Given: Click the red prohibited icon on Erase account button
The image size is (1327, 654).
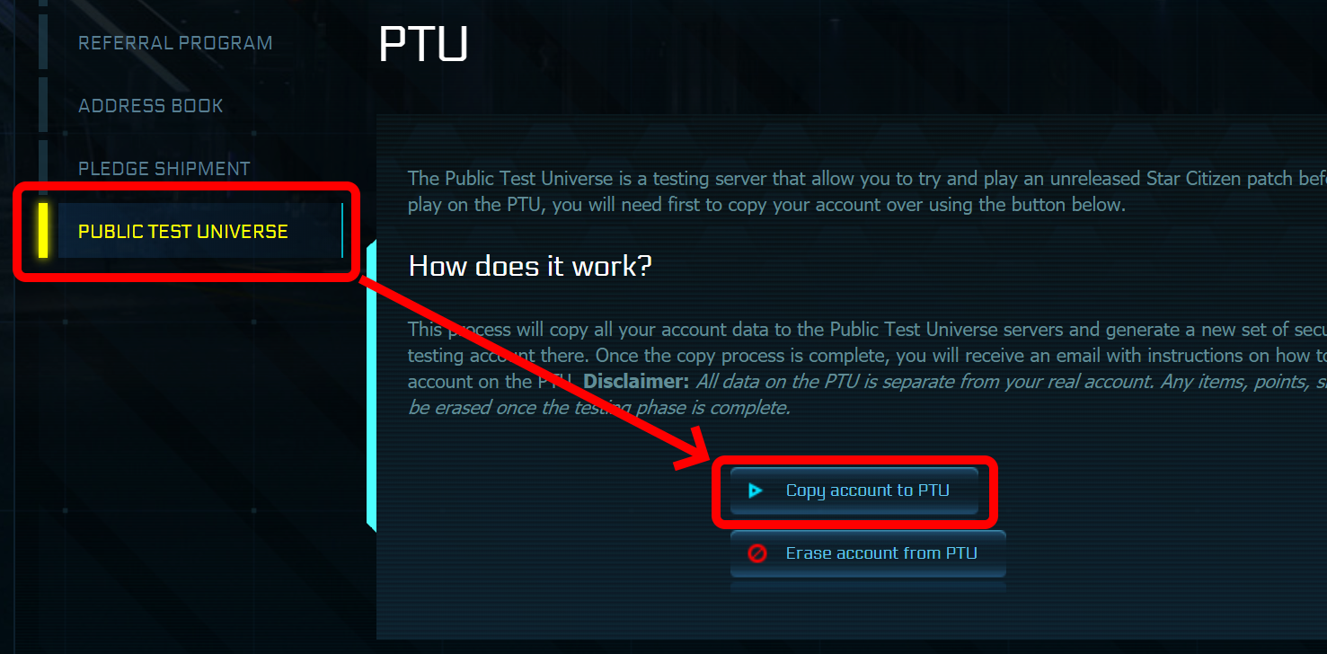Looking at the screenshot, I should coord(757,553).
